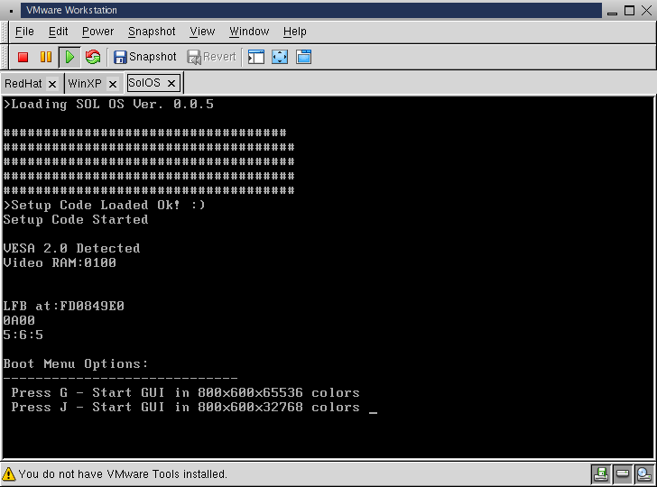Maximize the VMware Workstation window
657x487 pixels.
629,11
